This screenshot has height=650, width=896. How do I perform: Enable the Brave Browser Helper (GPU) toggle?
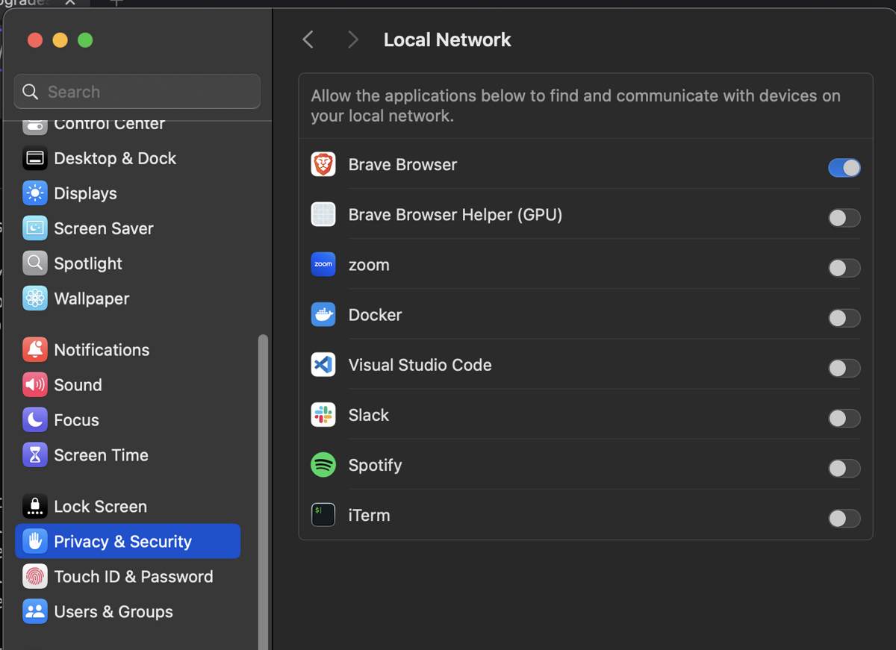point(844,218)
